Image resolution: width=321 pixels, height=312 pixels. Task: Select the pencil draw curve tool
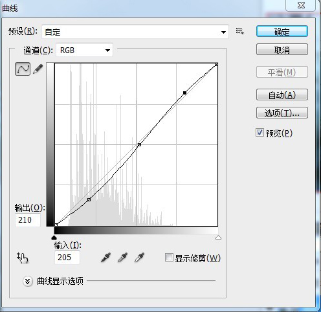tap(38, 69)
